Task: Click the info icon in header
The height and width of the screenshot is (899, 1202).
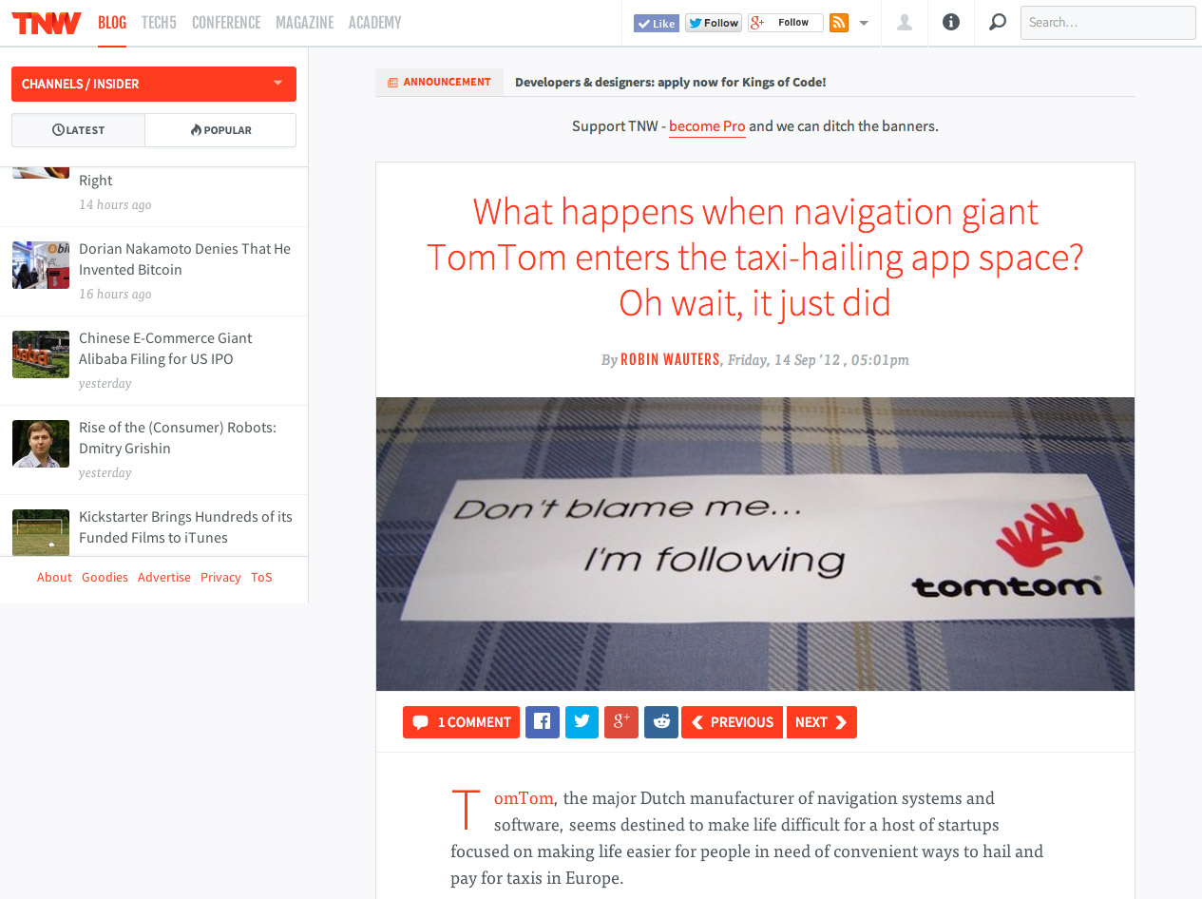Action: (951, 23)
